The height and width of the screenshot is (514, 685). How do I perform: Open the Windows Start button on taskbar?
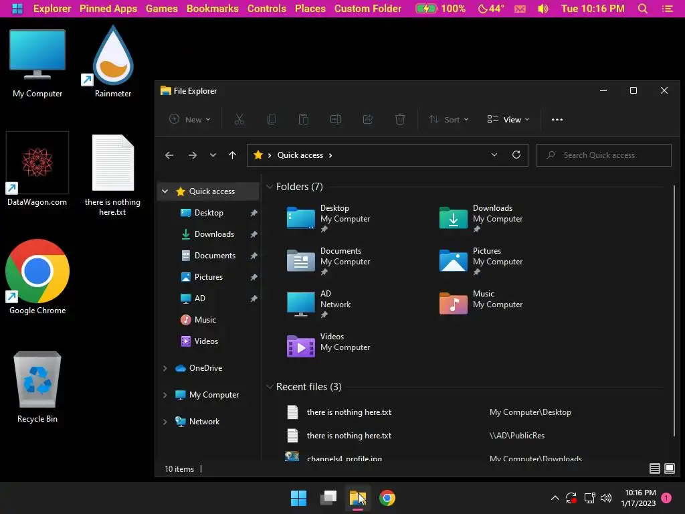click(x=299, y=498)
